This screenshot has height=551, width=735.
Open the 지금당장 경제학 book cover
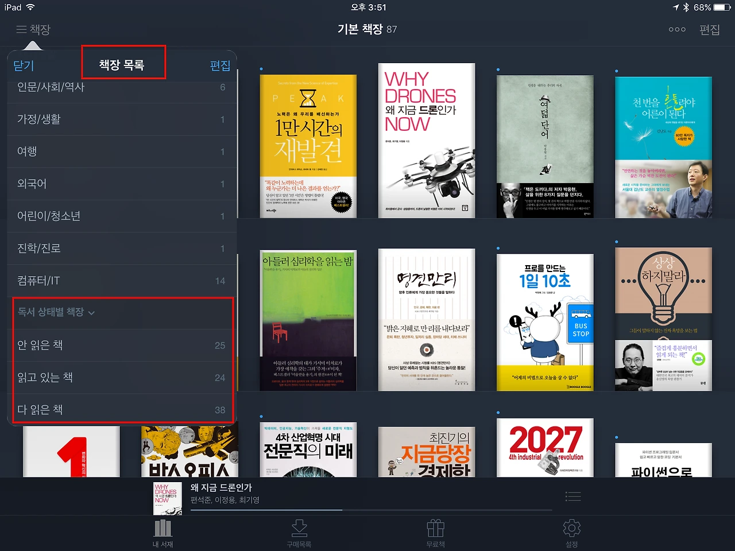click(427, 452)
